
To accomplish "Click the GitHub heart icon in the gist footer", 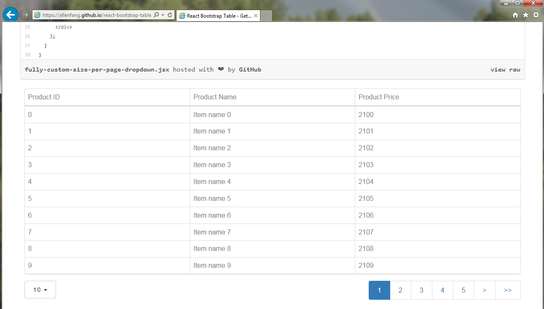I will [220, 69].
